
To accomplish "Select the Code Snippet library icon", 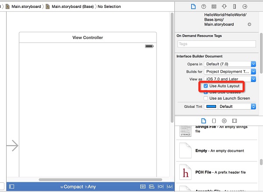I will 214,121.
